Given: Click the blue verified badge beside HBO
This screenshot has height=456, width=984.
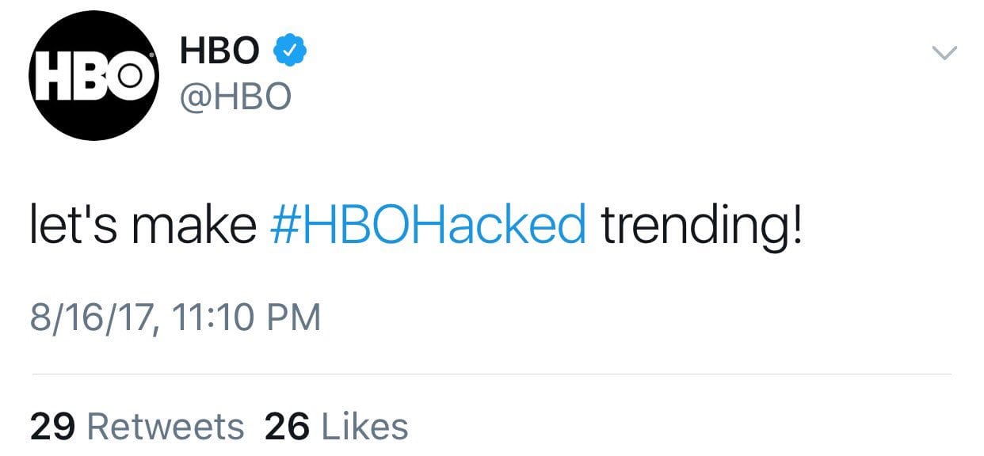Looking at the screenshot, I should coord(290,52).
